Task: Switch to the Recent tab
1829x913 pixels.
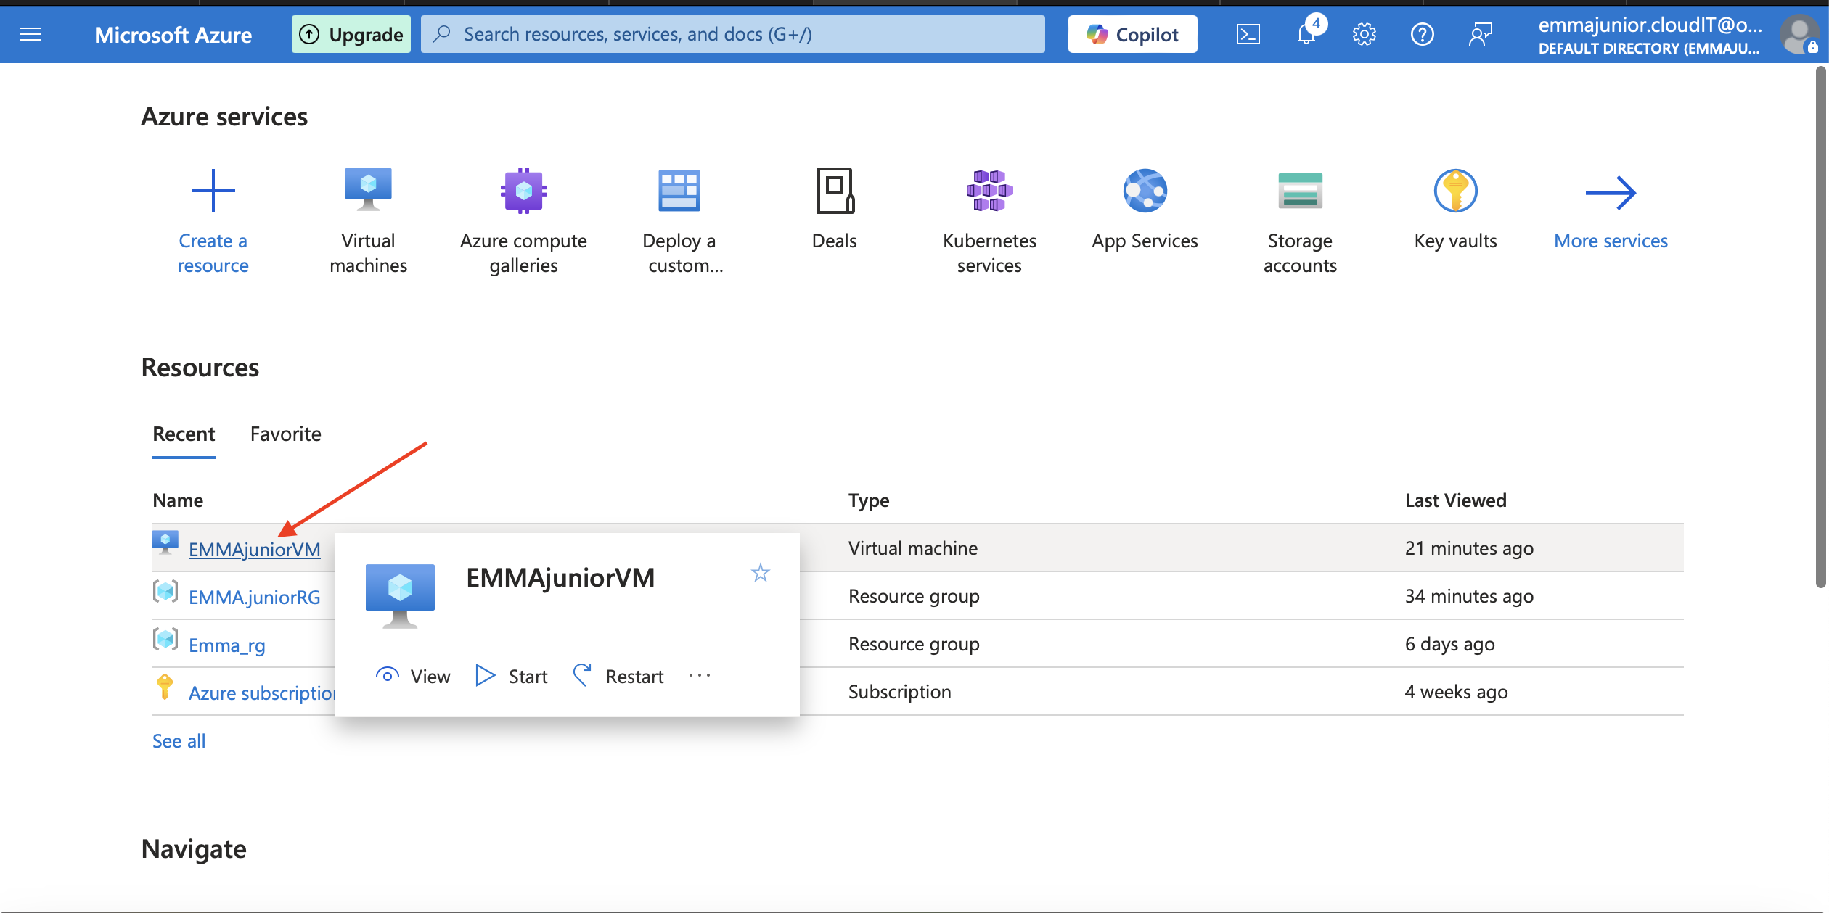Action: pos(184,434)
